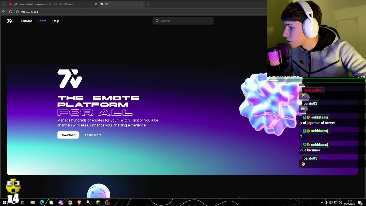366x206 pixels.
Task: Open the Emotes page
Action: (x=27, y=21)
